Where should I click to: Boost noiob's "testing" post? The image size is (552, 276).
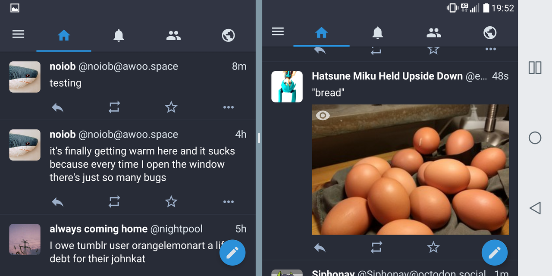114,107
